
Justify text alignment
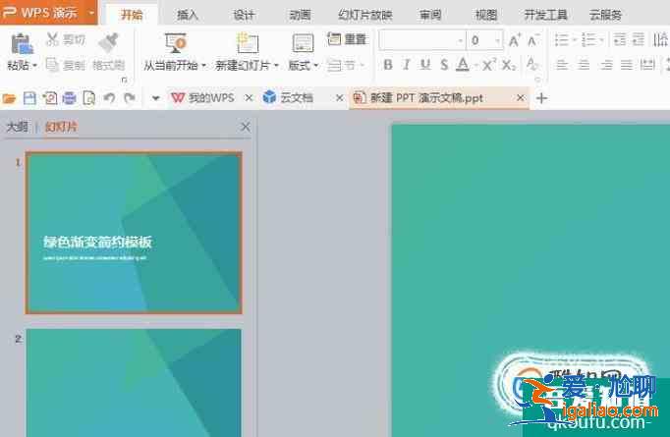tap(627, 65)
